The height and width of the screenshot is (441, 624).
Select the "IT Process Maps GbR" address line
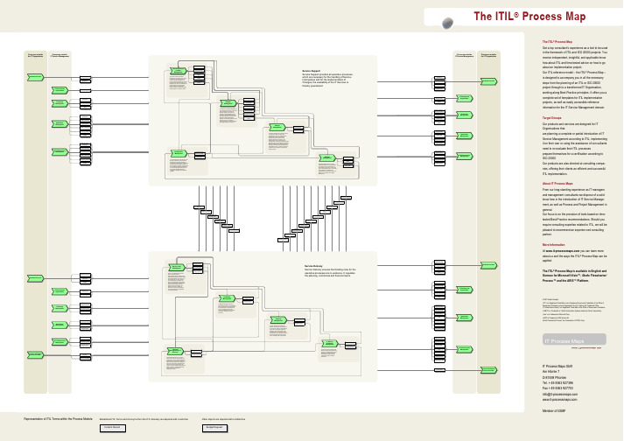pos(557,366)
